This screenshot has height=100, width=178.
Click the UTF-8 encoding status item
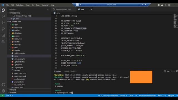pos(131,96)
